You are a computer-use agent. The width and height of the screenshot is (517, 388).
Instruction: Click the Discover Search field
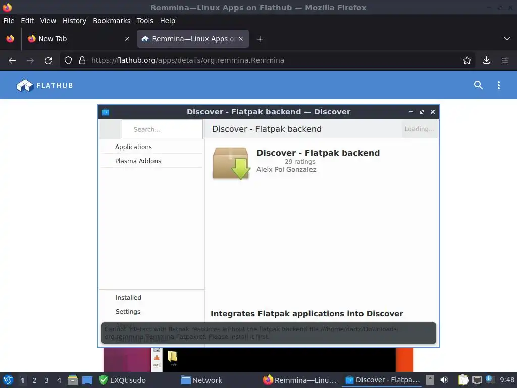point(162,129)
